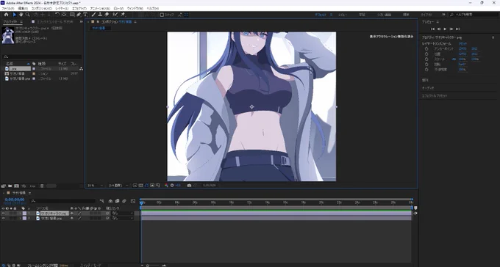The width and height of the screenshot is (500, 267).
Task: Open the アニメーション menu
Action: 100,8
